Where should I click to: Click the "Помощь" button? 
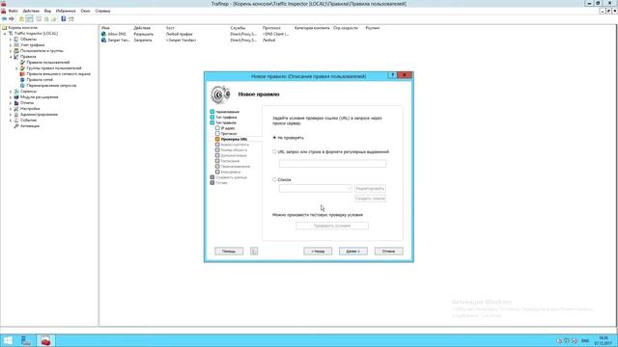click(229, 251)
